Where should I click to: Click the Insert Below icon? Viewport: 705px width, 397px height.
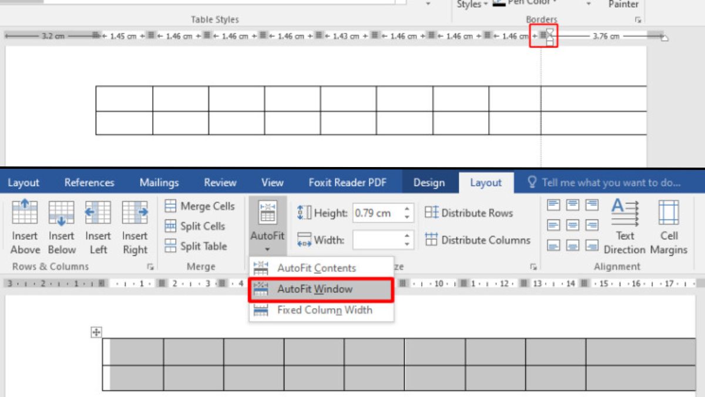tap(61, 213)
